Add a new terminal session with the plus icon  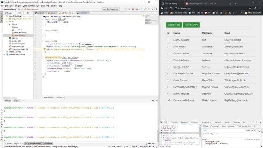(x=23, y=100)
